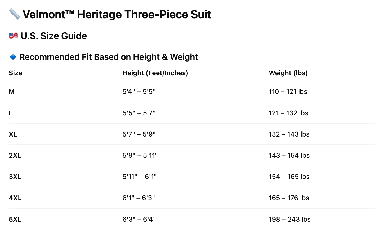Select the 5XL size row label

(x=15, y=220)
